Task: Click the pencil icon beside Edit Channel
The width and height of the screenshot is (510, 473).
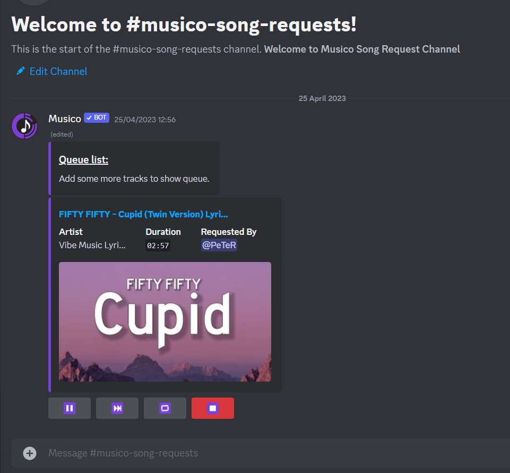Action: (21, 71)
